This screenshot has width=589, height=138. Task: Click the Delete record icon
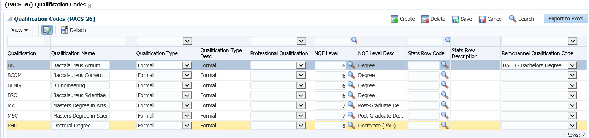(425, 19)
